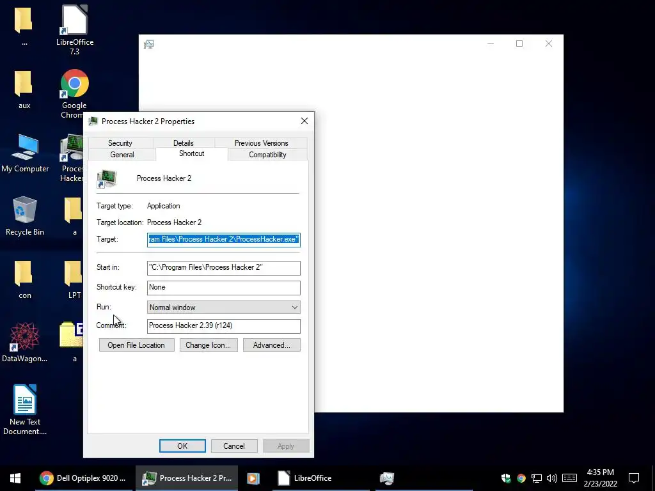Screen dimensions: 655x491
Task: Select the con folder on desktop
Action: 24,279
